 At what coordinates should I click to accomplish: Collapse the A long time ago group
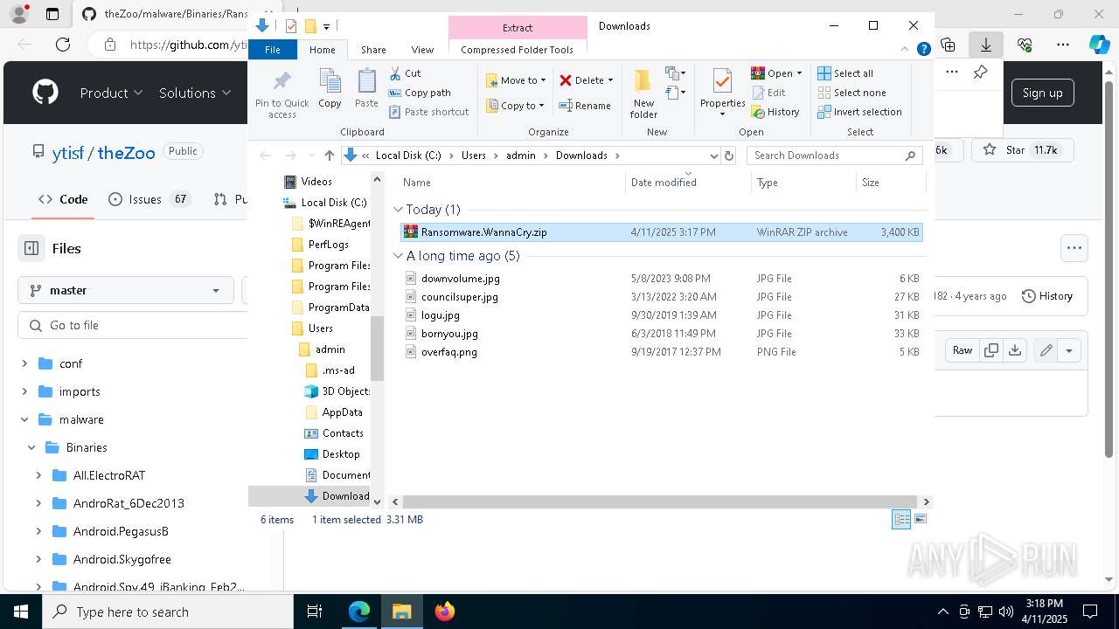click(399, 256)
